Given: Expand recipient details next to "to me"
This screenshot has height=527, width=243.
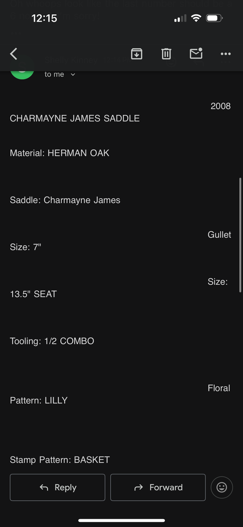Looking at the screenshot, I should pos(73,75).
